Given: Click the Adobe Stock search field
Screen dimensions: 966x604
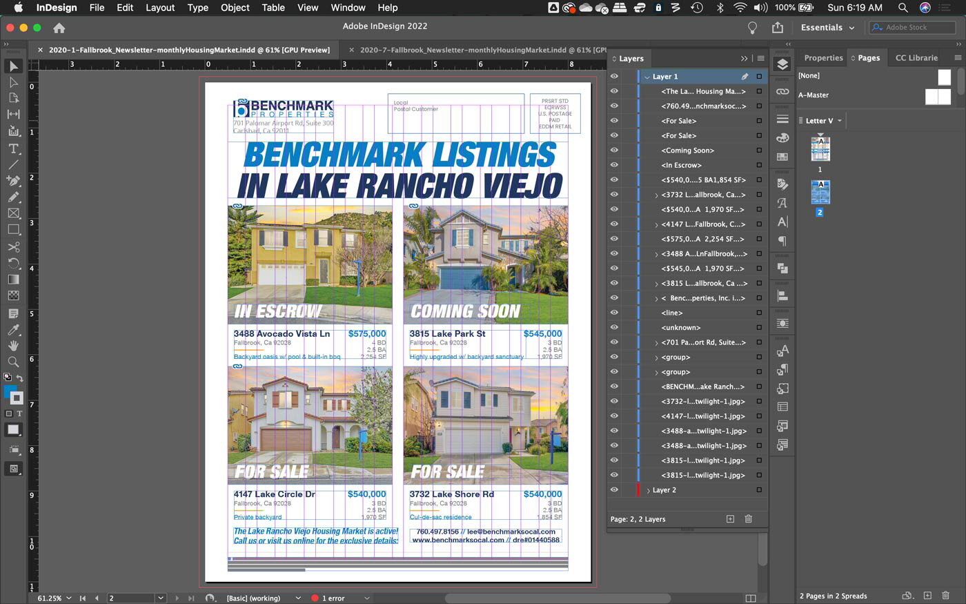Looking at the screenshot, I should click(912, 28).
